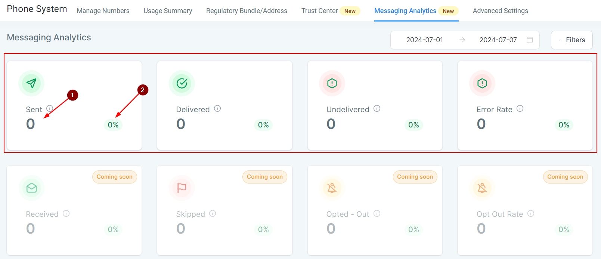Click the Skipped flag icon
Viewport: 601px width, 259px height.
click(x=182, y=188)
